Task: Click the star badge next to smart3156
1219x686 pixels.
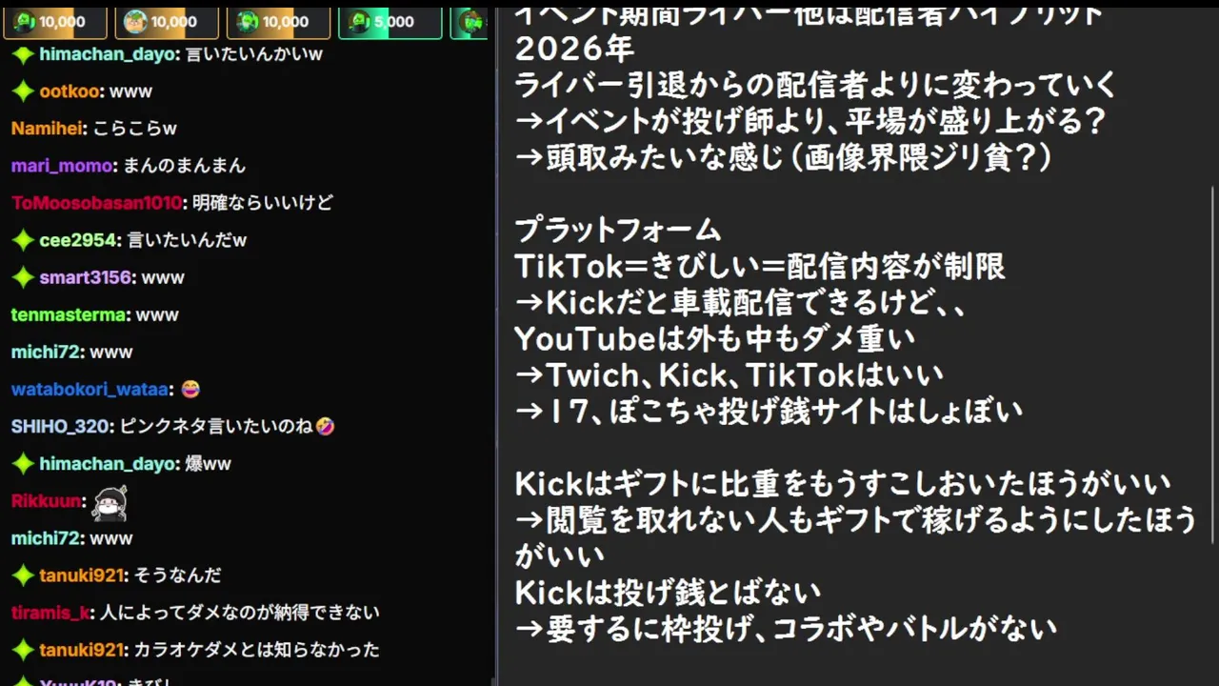Action: pos(23,277)
